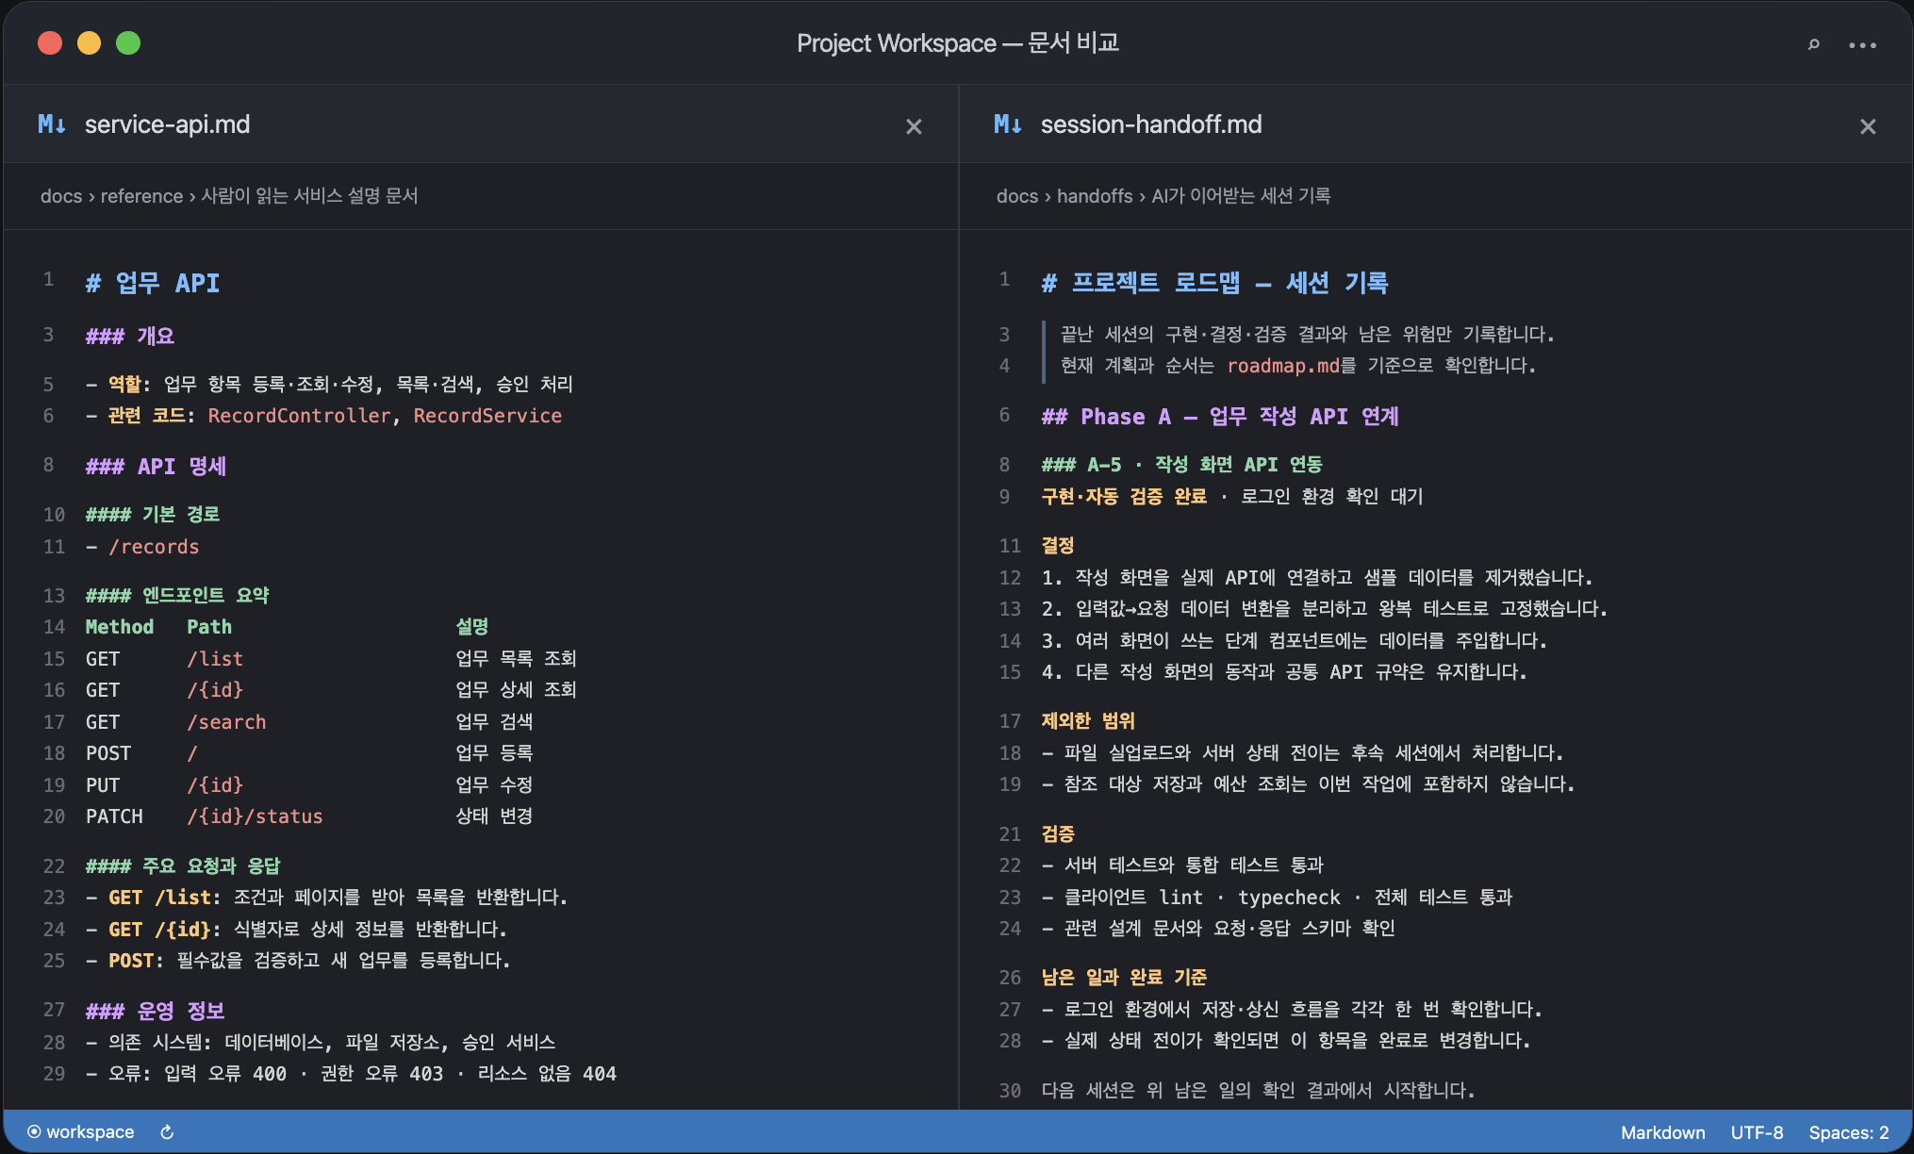Open the UTF-8 encoding selector
Screen dimensions: 1914x1154
[x=1757, y=1132]
